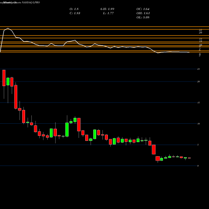This screenshot has width=209, height=209.
Task: Select the open value 'O: 1.8'
Action: [x=74, y=9]
